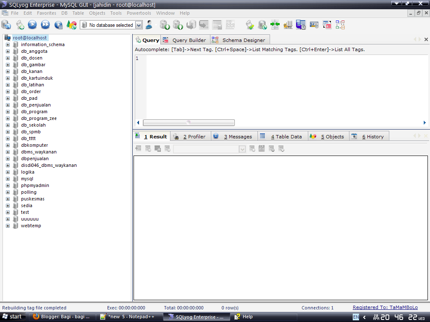Viewport: 430px width, 322px height.
Task: Click result toolbar table icon with minus sign
Action: tap(272, 148)
